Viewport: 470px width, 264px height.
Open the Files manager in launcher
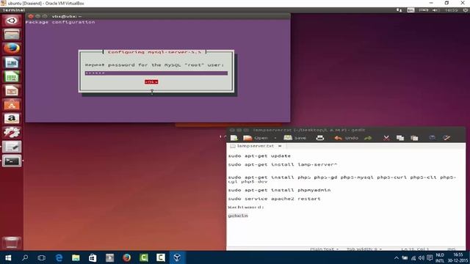[12, 34]
